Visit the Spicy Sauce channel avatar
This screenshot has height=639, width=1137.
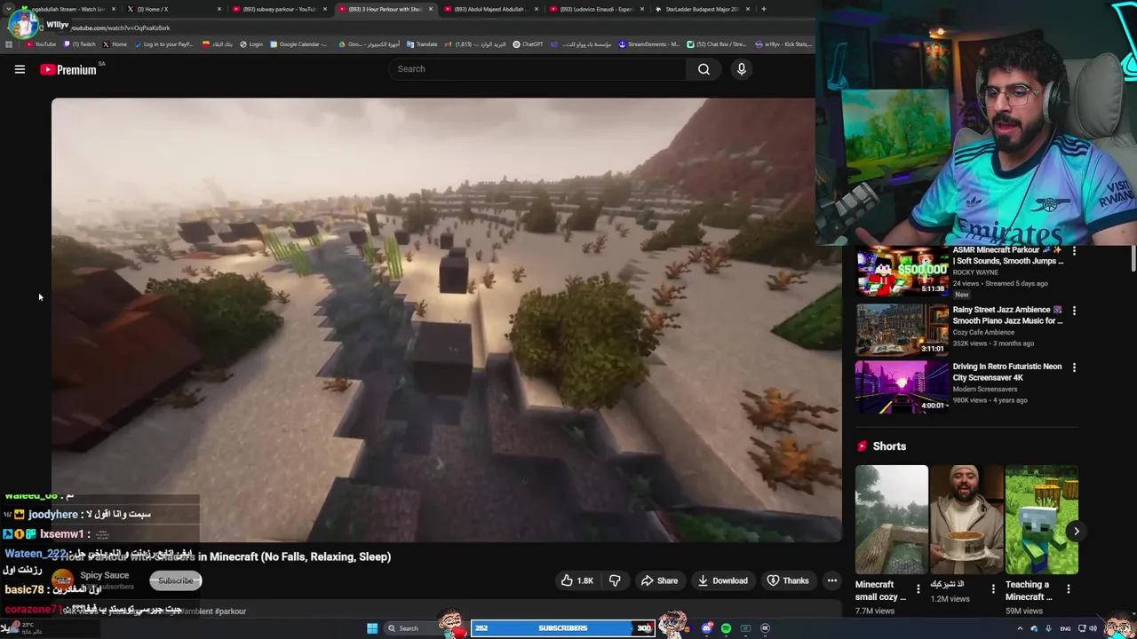coord(62,580)
